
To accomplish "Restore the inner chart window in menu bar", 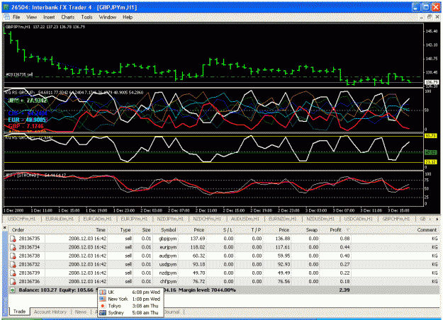I will tap(430, 17).
